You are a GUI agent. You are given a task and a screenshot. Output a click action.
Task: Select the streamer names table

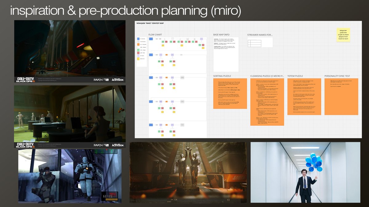254,44
